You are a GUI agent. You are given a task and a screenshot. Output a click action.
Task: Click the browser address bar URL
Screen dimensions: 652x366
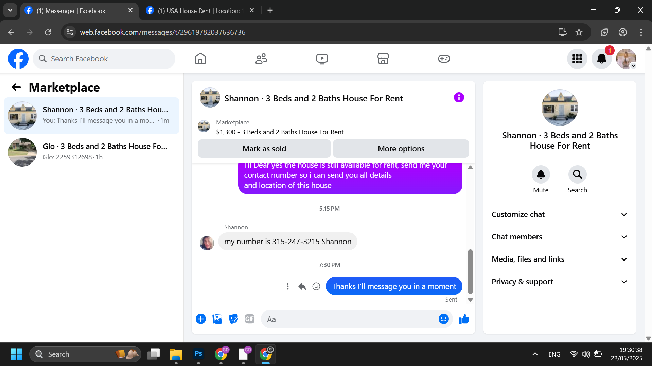pos(162,32)
